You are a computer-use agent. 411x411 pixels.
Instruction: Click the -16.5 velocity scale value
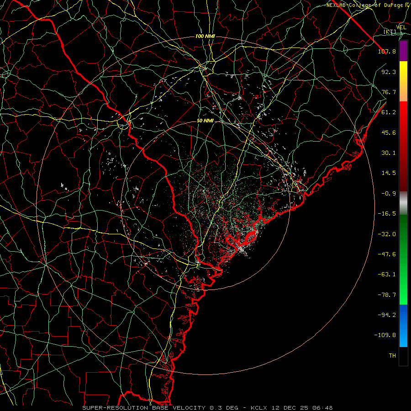[387, 214]
